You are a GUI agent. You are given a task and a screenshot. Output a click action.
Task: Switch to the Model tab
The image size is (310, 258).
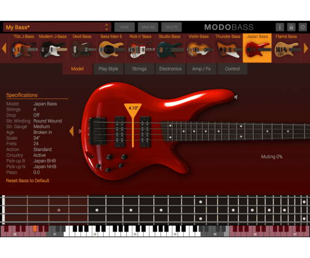click(77, 69)
